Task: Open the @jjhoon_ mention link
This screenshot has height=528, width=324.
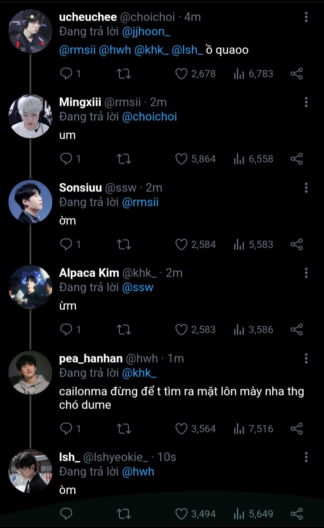Action: click(x=146, y=32)
